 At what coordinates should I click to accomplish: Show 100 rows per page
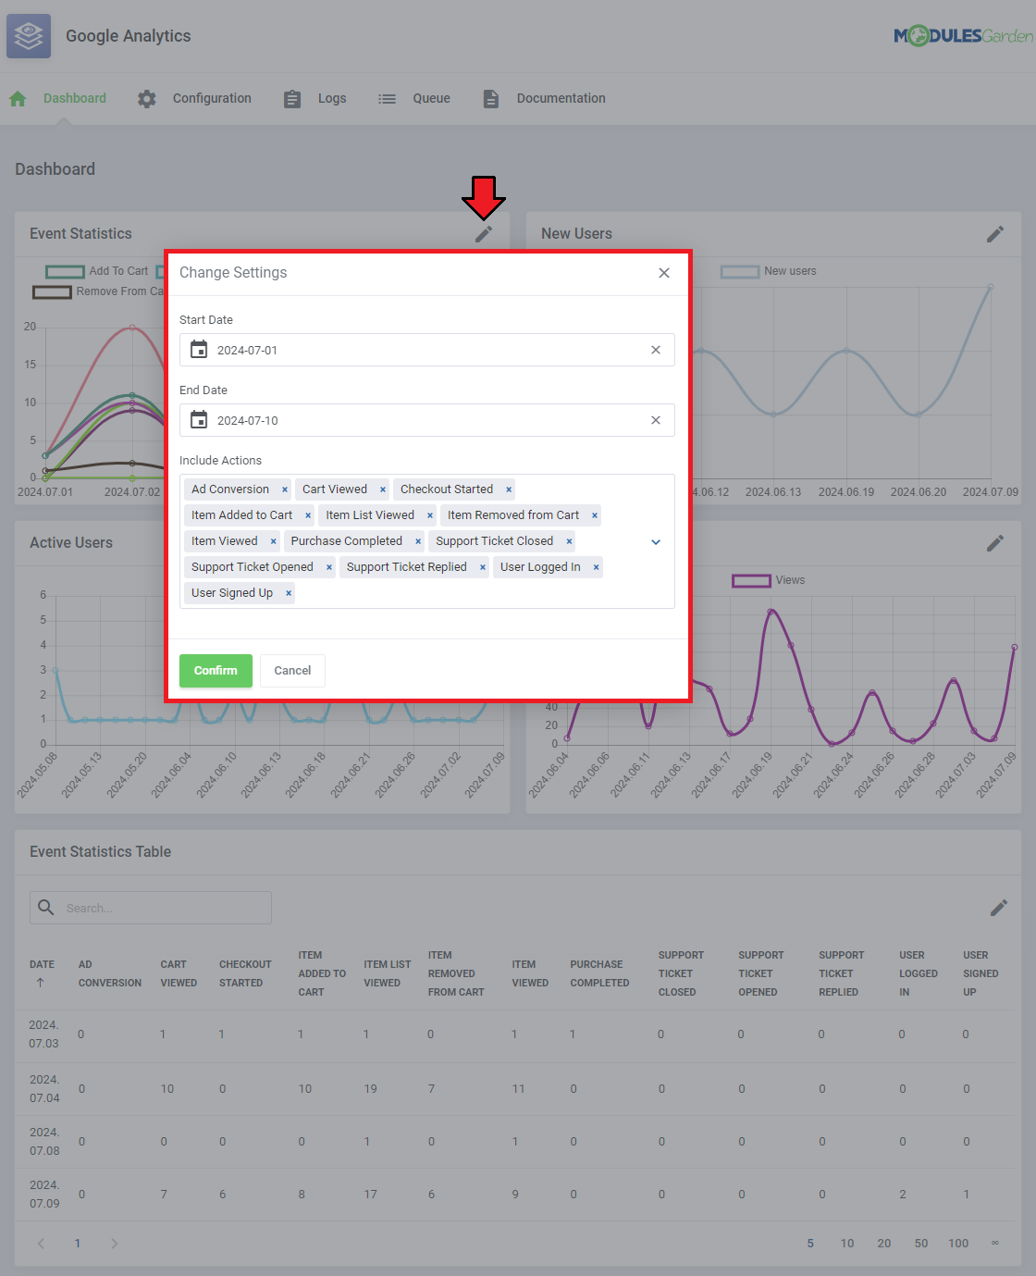[x=958, y=1244]
